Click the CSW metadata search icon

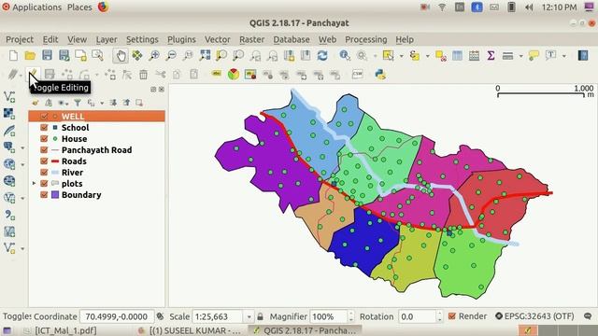coord(357,75)
